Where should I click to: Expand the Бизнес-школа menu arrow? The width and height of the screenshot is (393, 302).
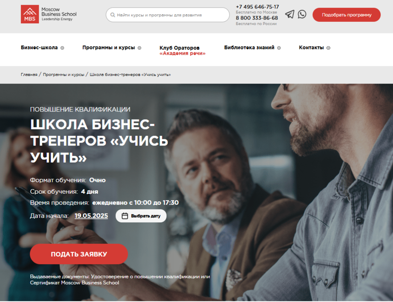click(x=62, y=48)
